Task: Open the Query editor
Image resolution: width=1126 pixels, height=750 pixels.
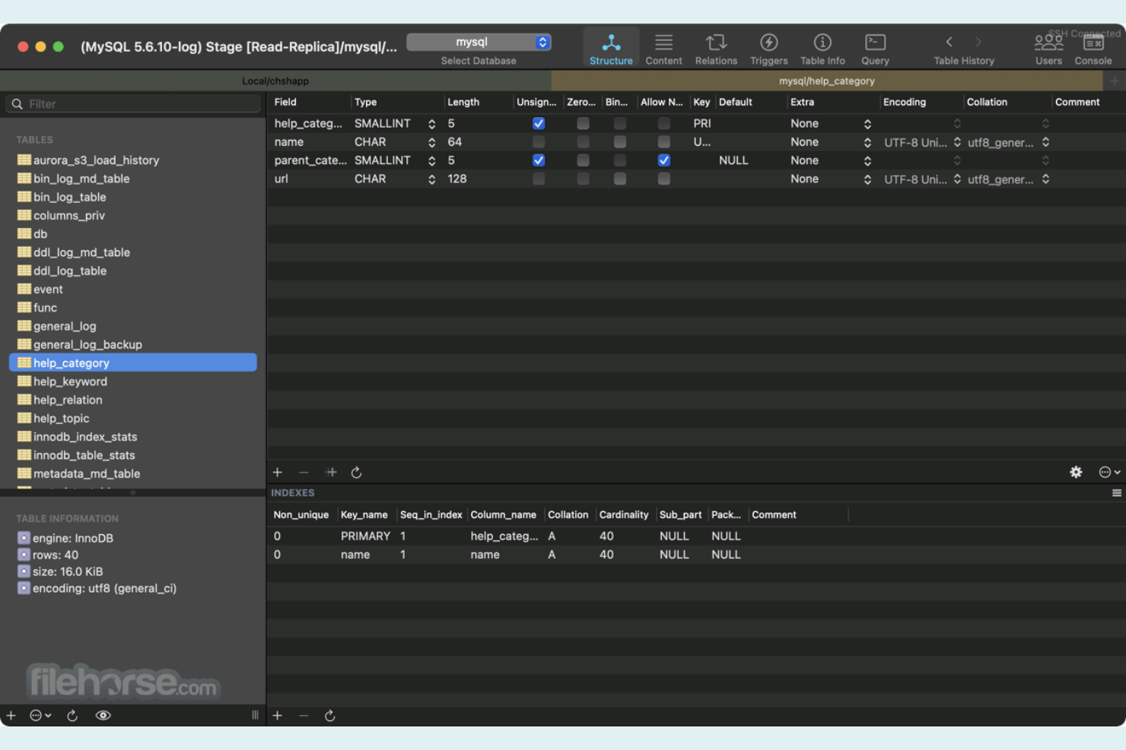Action: tap(875, 49)
